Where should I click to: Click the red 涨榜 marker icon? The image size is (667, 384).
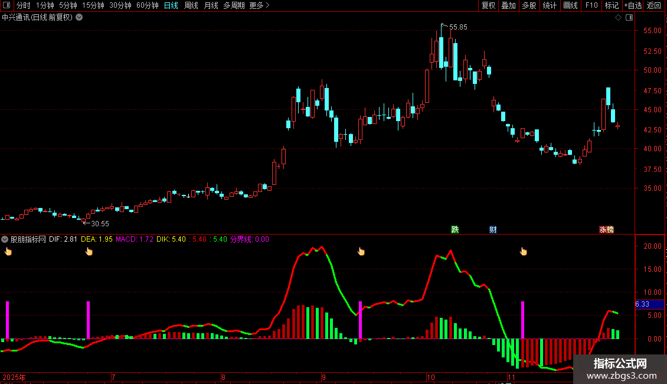[606, 229]
